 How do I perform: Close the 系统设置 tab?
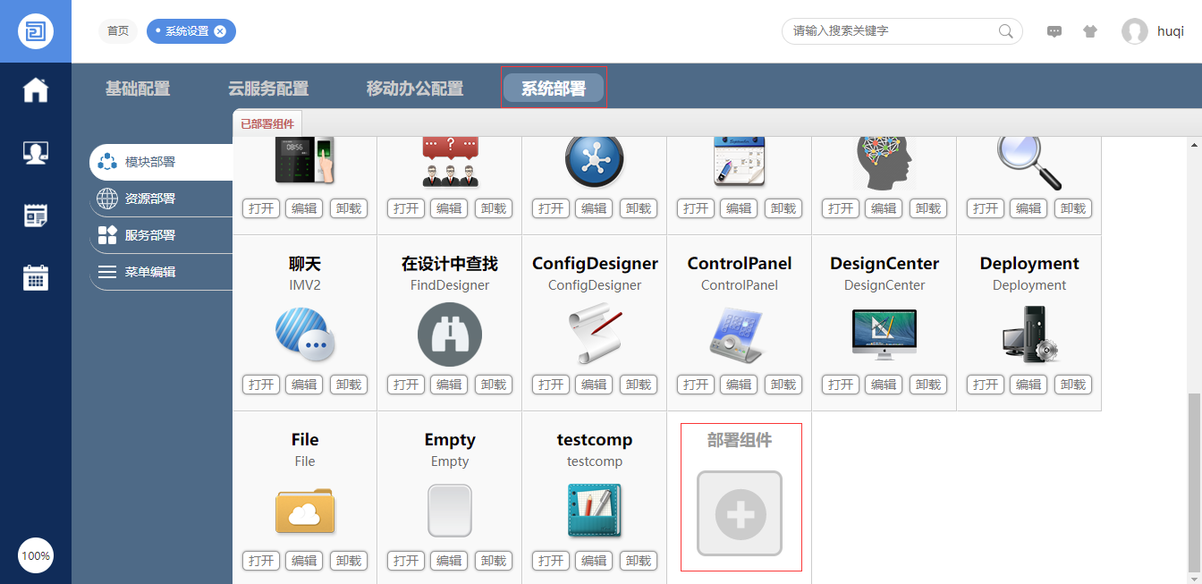pos(220,31)
